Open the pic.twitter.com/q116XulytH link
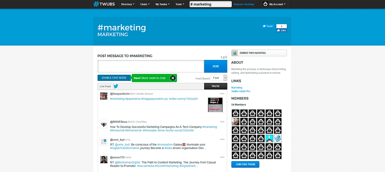Screen dimensions: 385x172 pyautogui.click(x=181, y=99)
